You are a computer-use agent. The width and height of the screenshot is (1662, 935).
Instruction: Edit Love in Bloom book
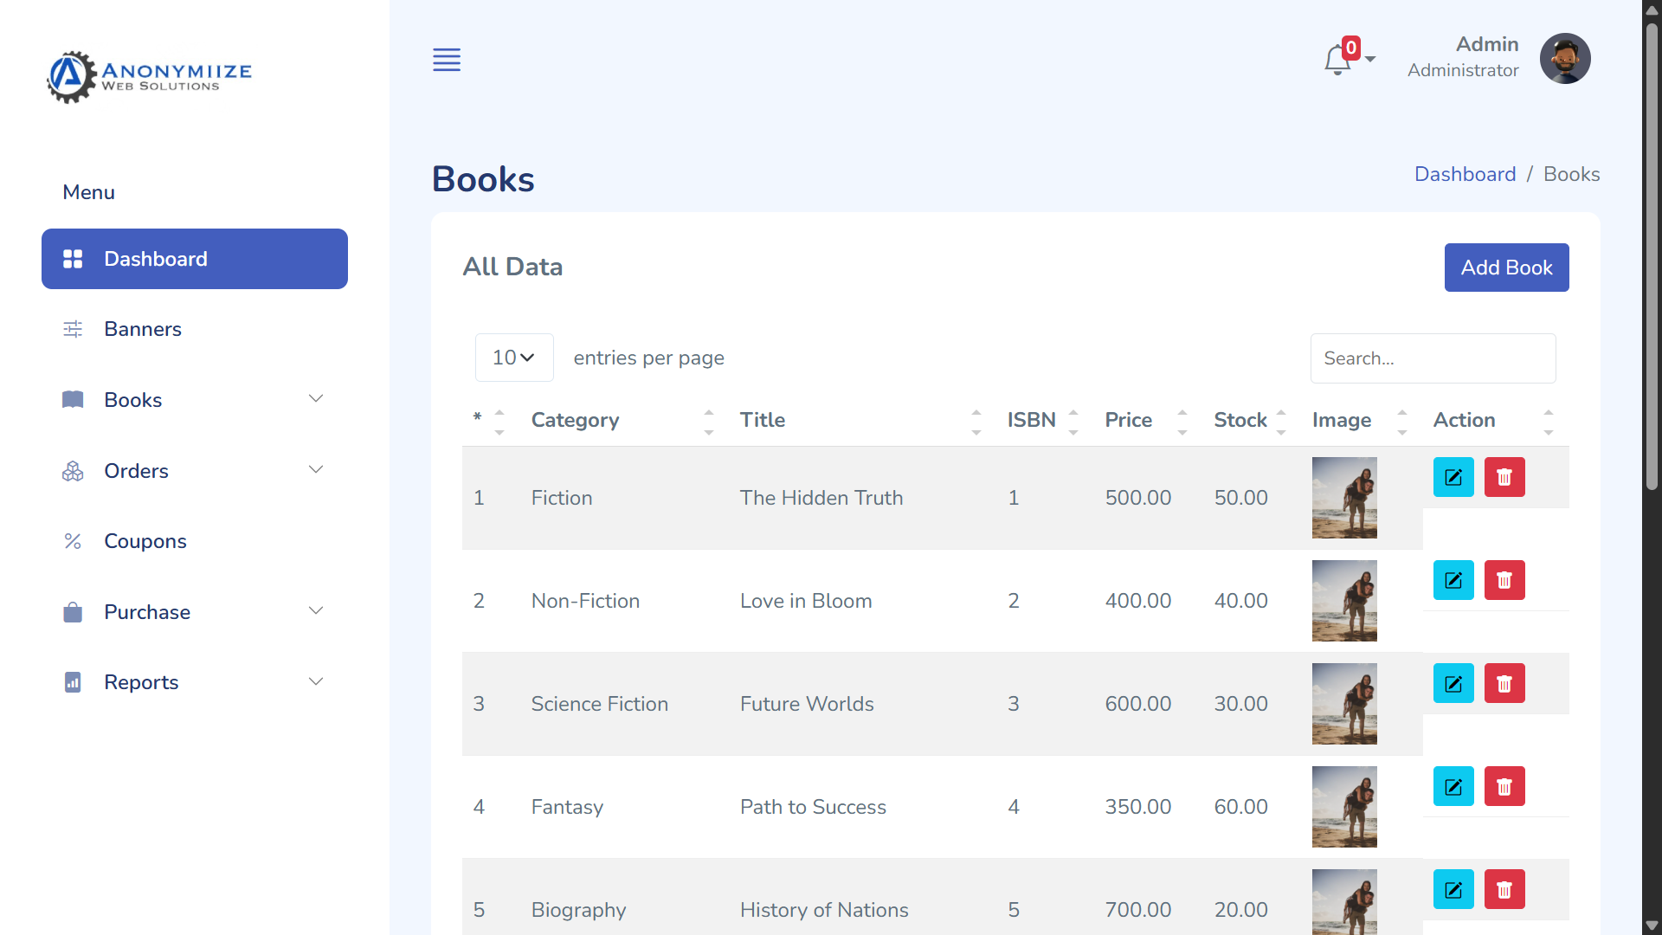tap(1453, 580)
